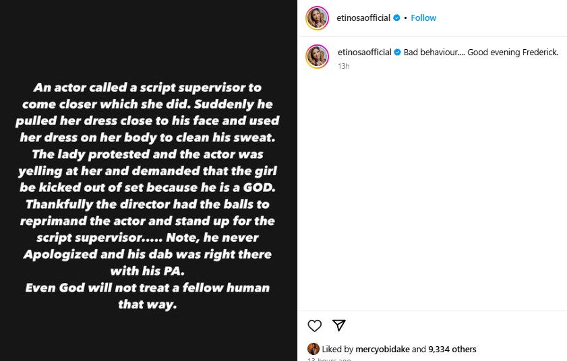Click the empty comments area below caption
The image size is (567, 361).
431,189
